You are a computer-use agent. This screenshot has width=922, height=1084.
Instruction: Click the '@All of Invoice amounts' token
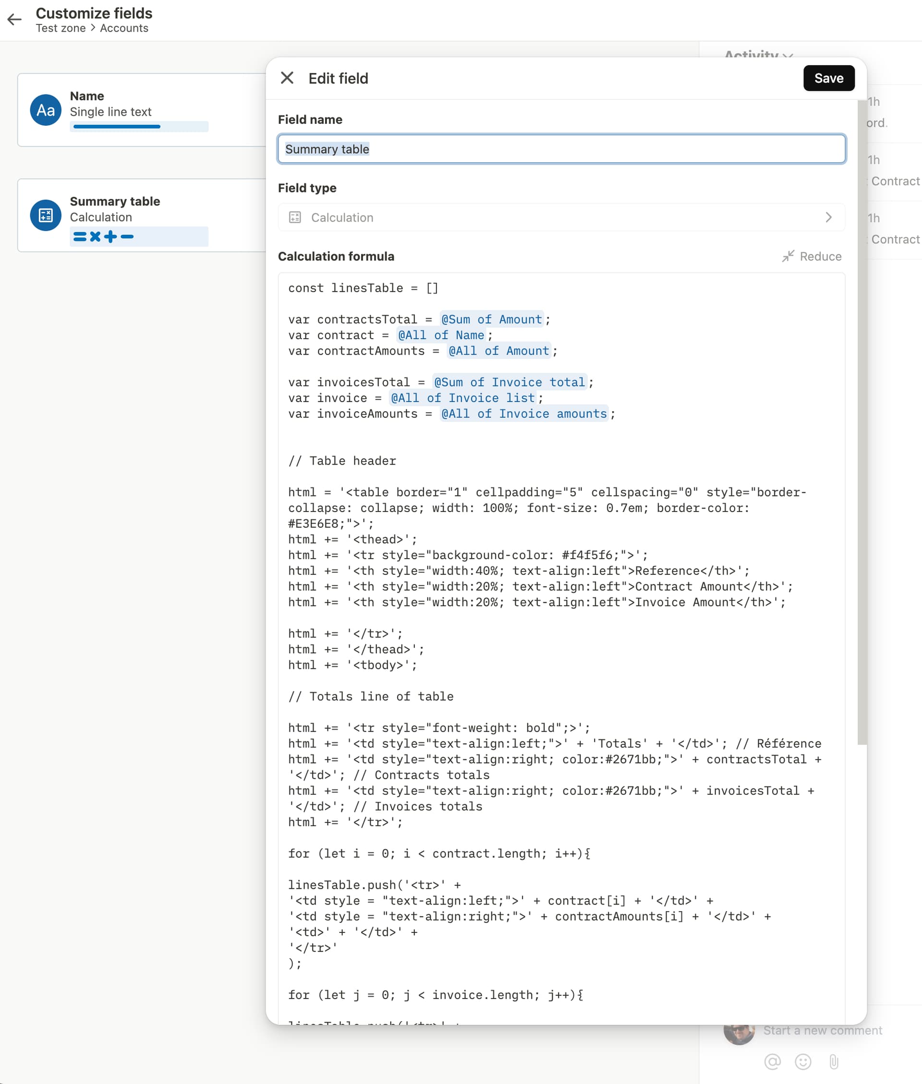click(524, 414)
